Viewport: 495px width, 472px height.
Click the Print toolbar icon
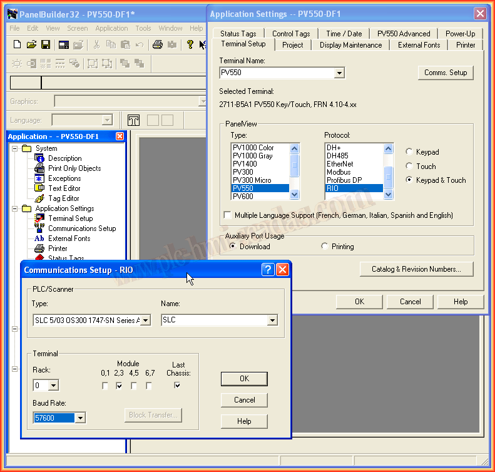point(158,44)
